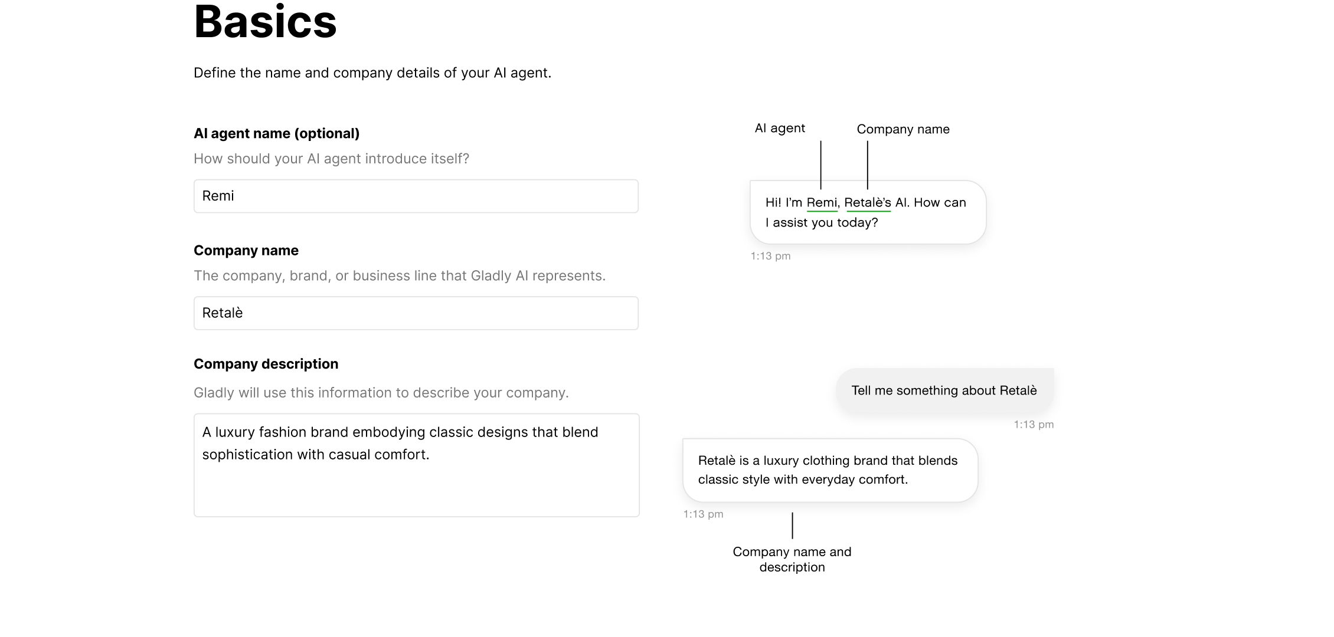The image size is (1334, 637).
Task: Click the greeting chat bubble from Remi
Action: 866,212
